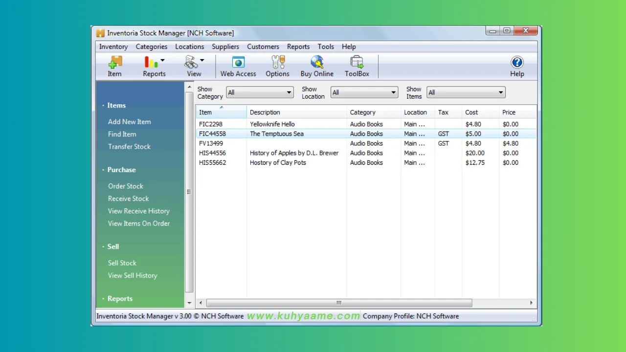This screenshot has height=352, width=626.
Task: Expand the View toolbar dropdown arrow
Action: [x=202, y=61]
